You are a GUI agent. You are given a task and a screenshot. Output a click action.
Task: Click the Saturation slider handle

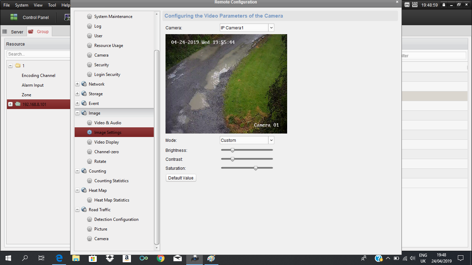click(x=256, y=168)
